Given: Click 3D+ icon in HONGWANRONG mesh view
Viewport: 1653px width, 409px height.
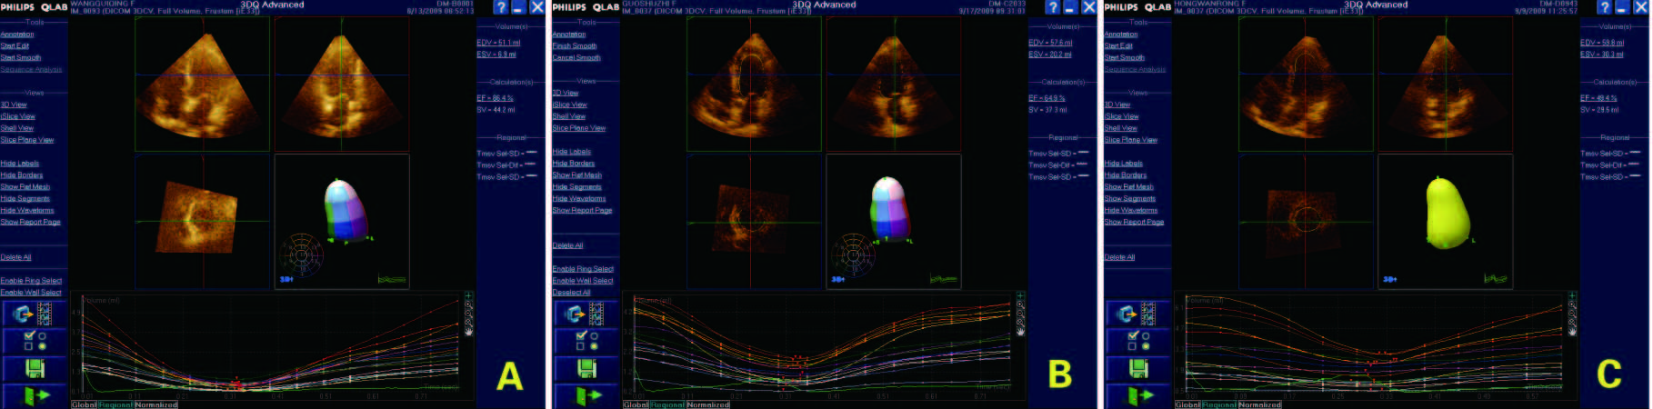Looking at the screenshot, I should 1390,279.
